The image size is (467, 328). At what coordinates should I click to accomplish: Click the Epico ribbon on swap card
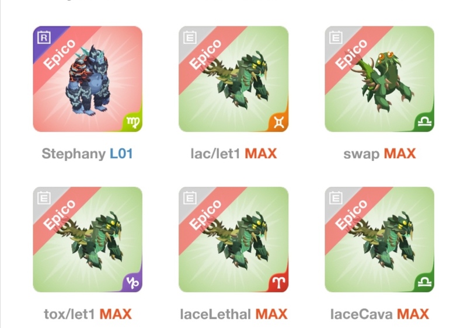pyautogui.click(x=351, y=54)
